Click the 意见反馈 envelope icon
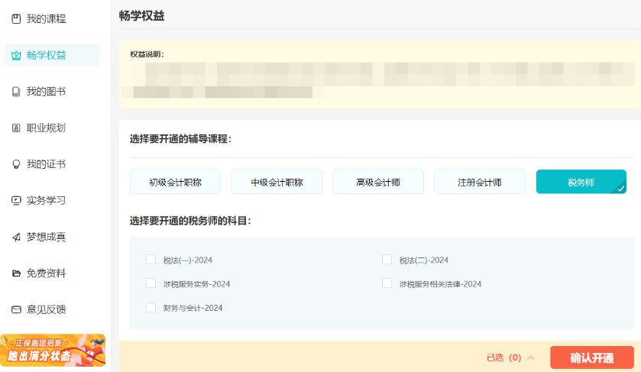 [16, 309]
